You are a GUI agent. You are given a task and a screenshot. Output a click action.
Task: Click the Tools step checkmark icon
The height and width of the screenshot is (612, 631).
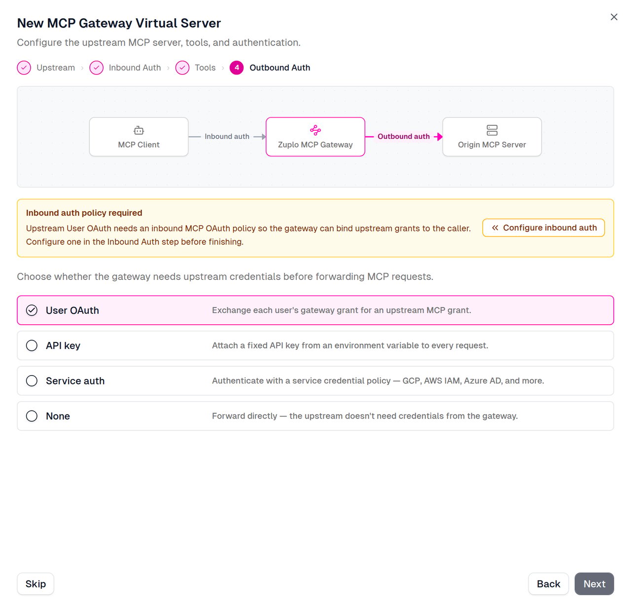pos(182,68)
